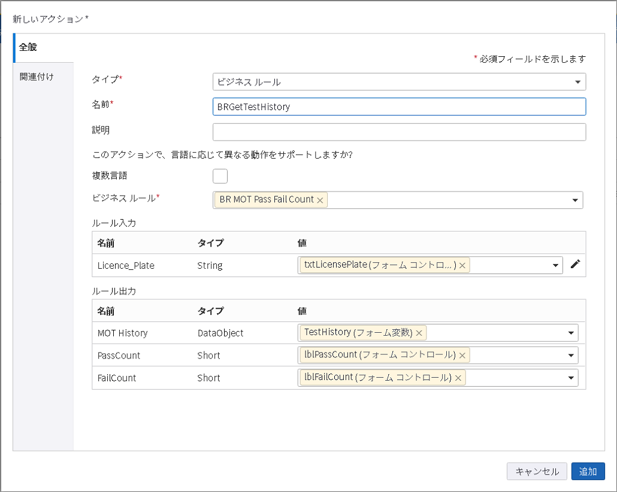Viewport: 617px width, 492px height.
Task: Remove the lblPassCount value tag
Action: 462,356
